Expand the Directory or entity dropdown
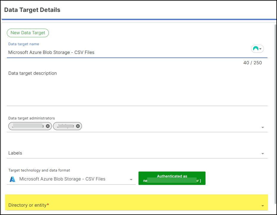The height and width of the screenshot is (215, 277). click(x=136, y=202)
